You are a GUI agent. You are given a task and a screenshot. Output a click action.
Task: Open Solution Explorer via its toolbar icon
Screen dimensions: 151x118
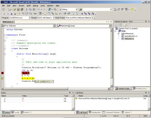tap(115, 10)
